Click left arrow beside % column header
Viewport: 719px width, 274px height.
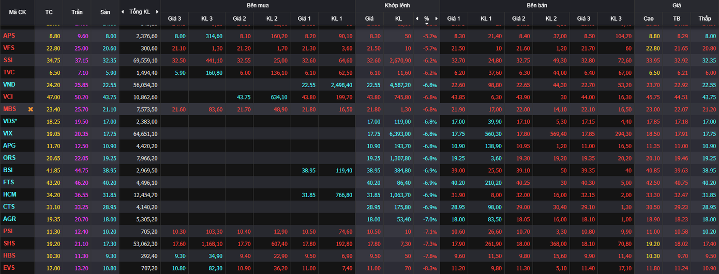click(x=417, y=19)
